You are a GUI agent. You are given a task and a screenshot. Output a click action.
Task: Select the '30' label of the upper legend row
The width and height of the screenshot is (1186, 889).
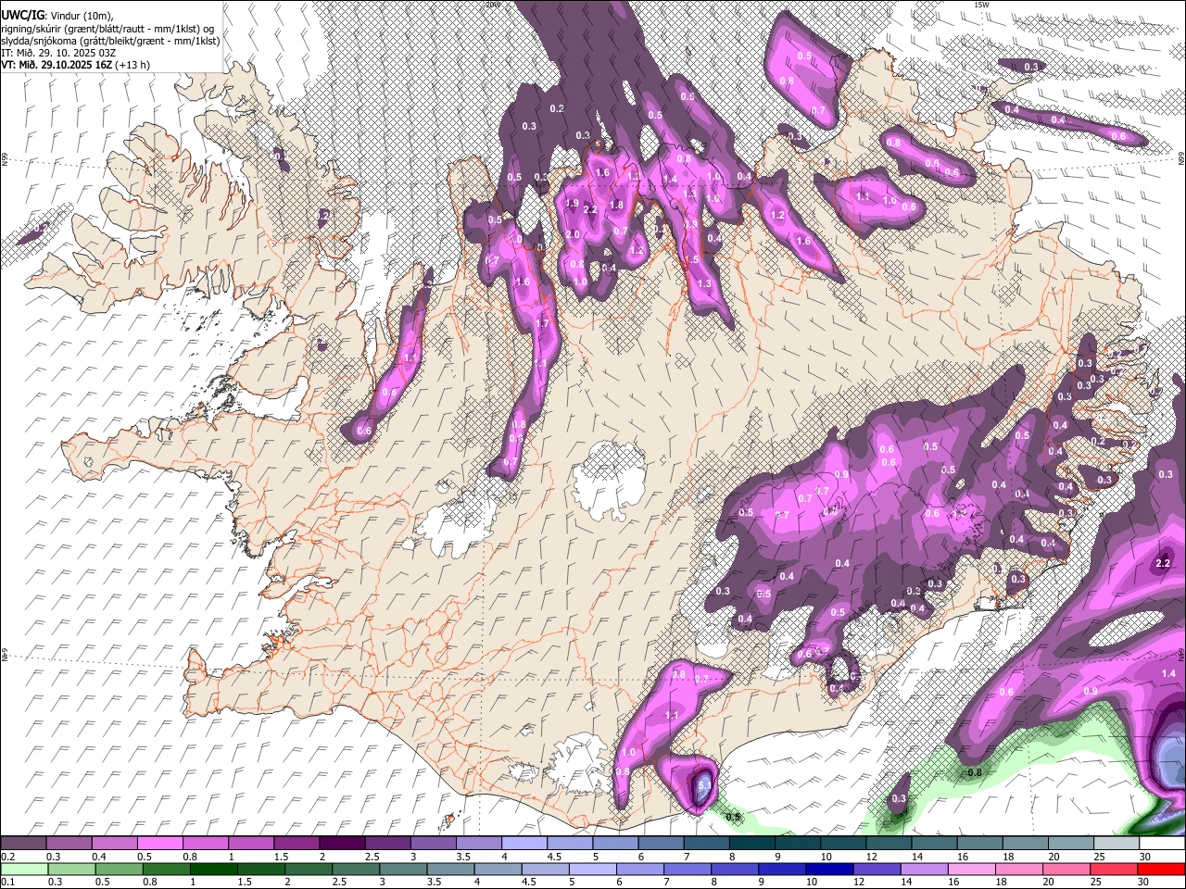[x=1144, y=857]
